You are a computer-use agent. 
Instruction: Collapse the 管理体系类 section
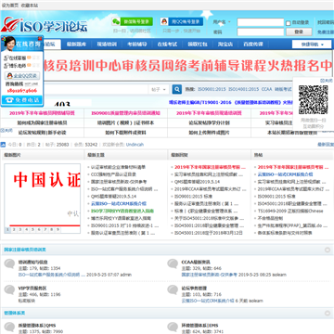tap(328, 313)
